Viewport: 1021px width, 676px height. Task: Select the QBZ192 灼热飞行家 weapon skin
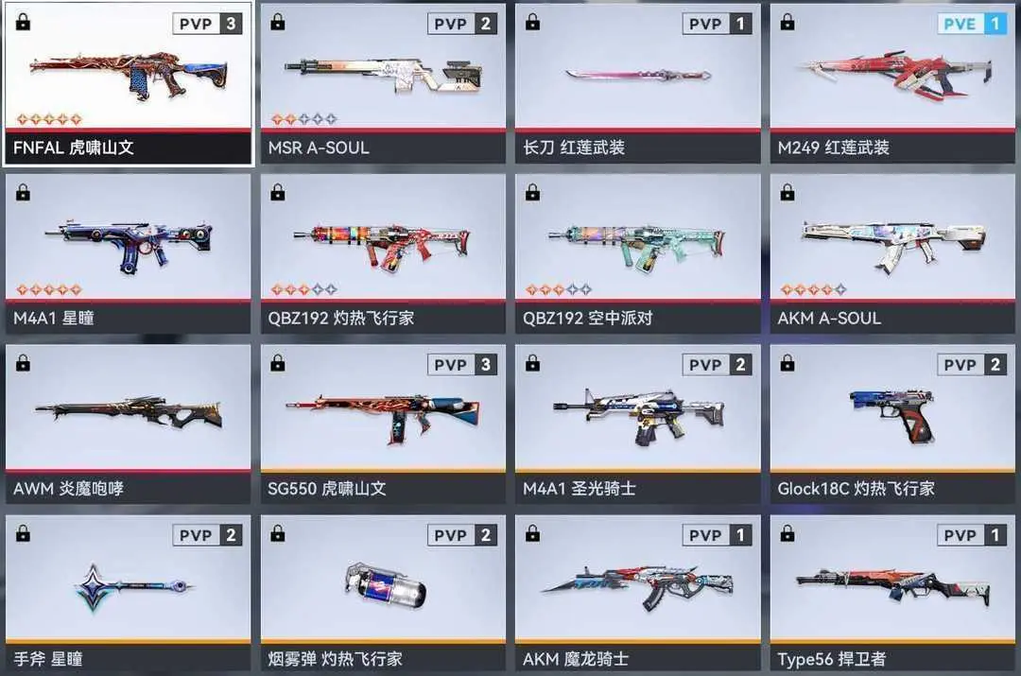383,253
